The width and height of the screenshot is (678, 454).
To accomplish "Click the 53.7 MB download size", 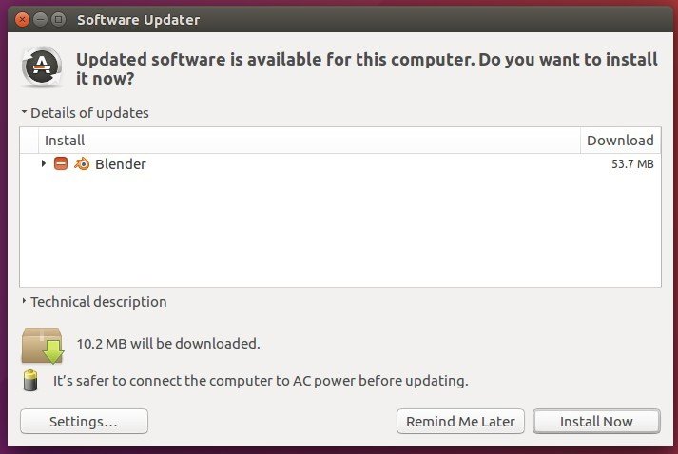I will click(x=631, y=164).
